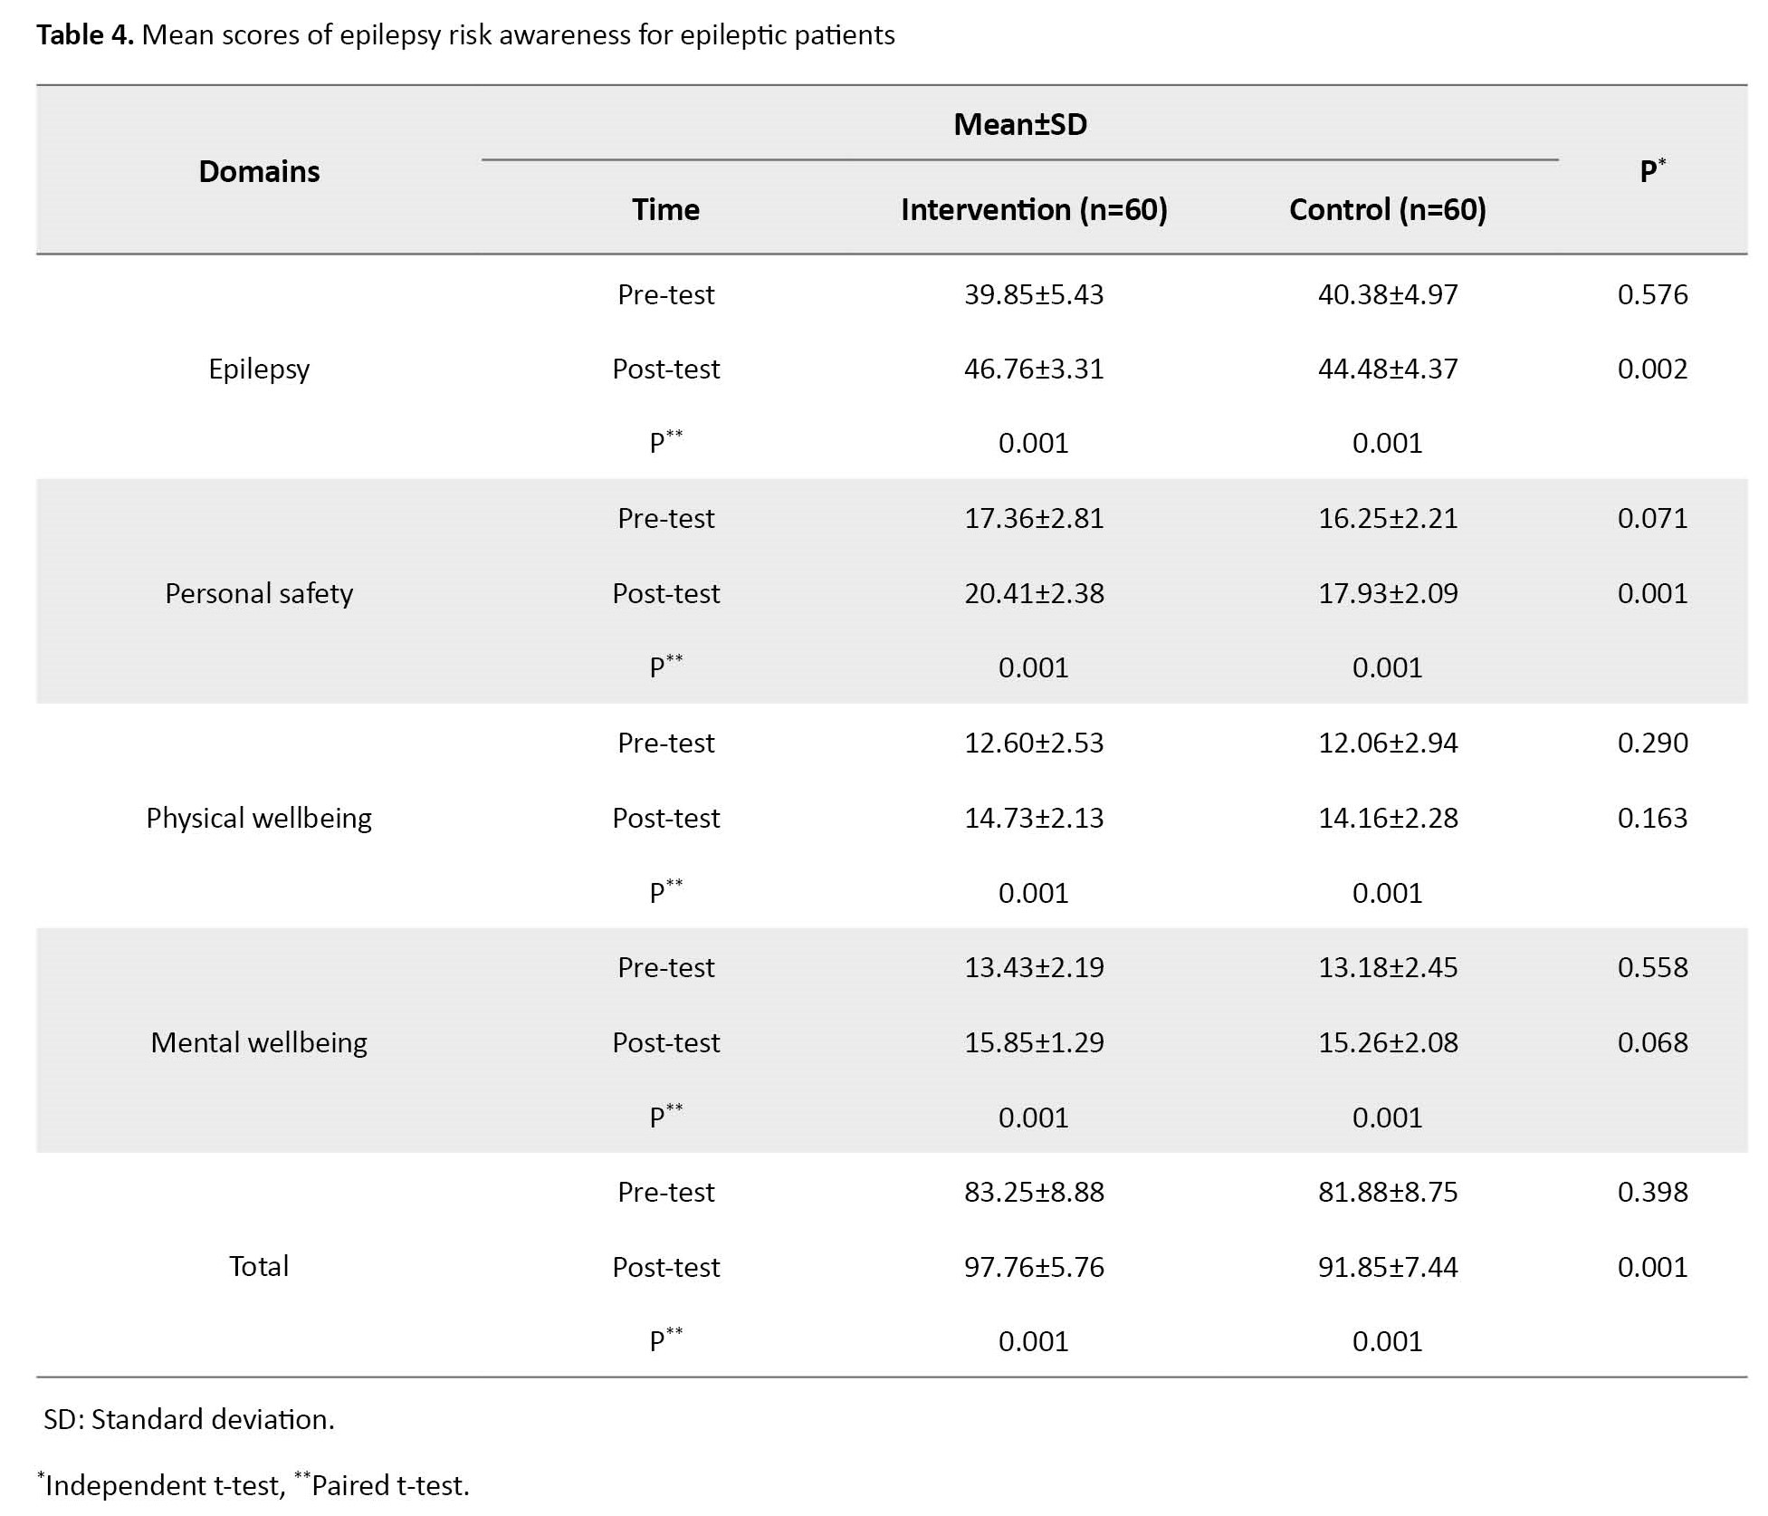Click the 'Intervention (n=60)' column header

click(x=1034, y=209)
